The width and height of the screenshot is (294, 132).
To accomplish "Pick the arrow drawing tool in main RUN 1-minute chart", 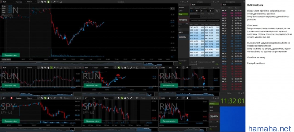I will (55, 2).
